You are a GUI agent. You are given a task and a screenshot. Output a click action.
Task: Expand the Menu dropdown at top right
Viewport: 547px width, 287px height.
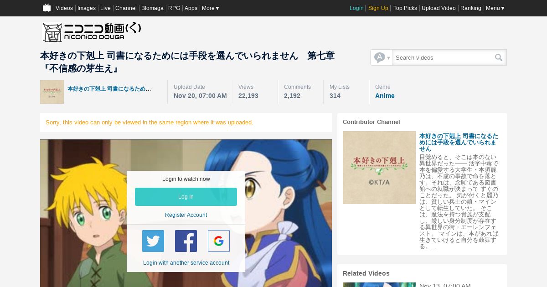[495, 8]
